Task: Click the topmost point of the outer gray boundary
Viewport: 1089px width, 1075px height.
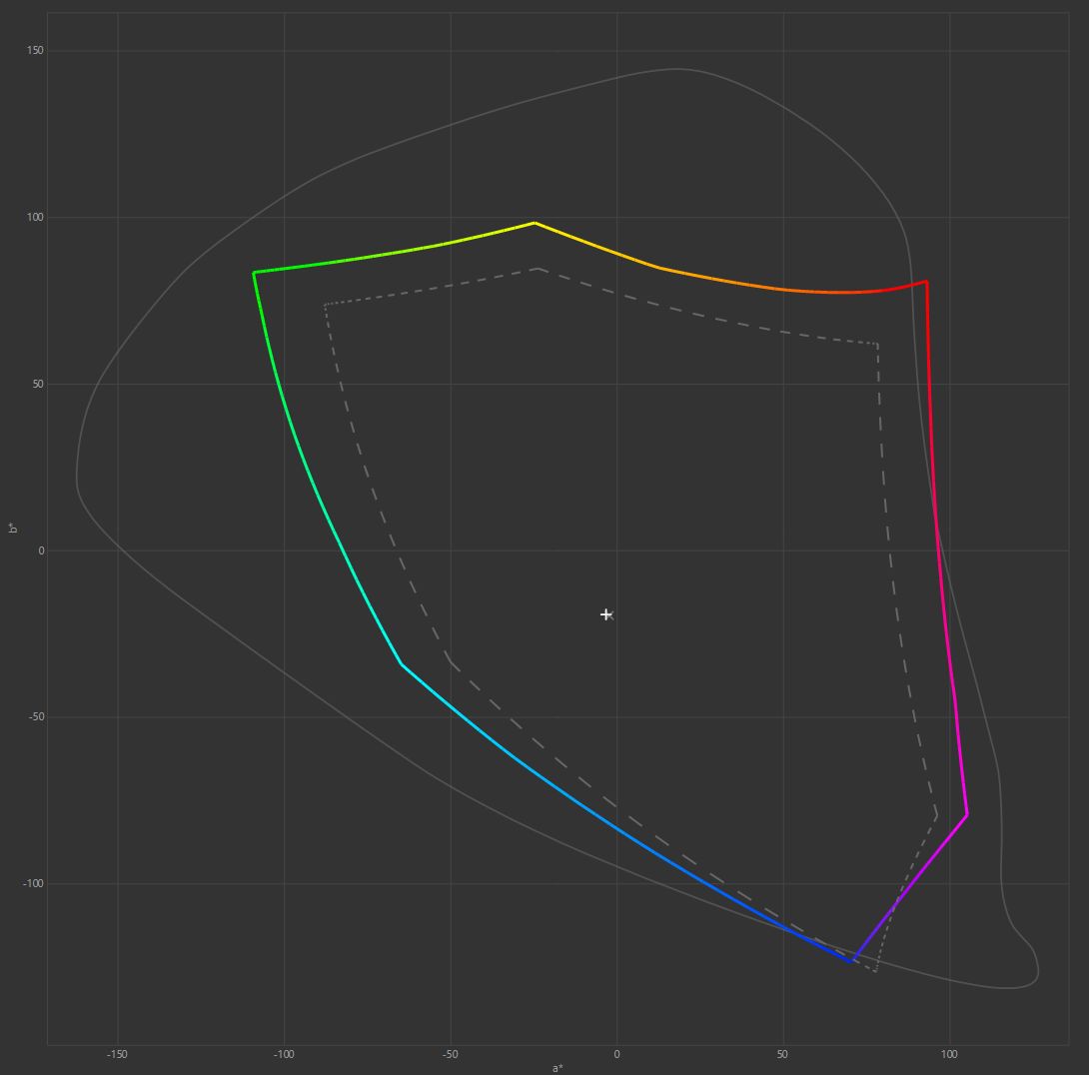Action: pos(677,69)
